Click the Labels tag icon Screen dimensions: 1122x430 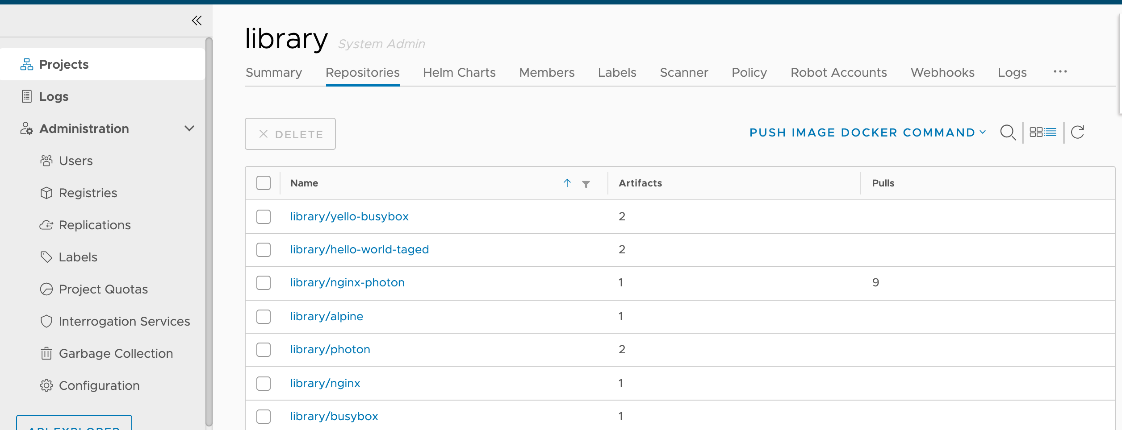tap(46, 257)
